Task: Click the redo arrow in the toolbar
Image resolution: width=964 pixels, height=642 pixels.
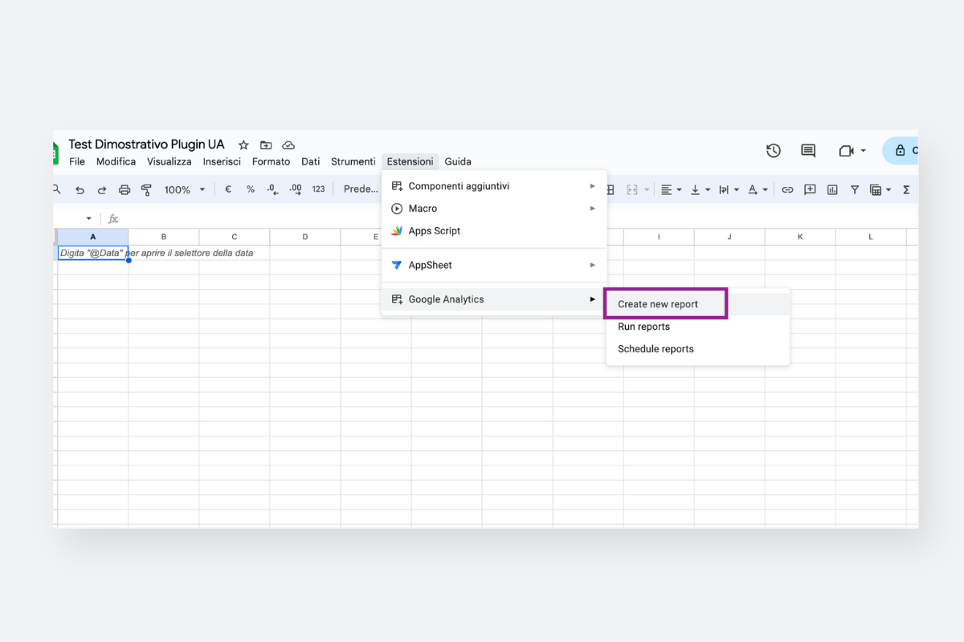Action: [102, 190]
